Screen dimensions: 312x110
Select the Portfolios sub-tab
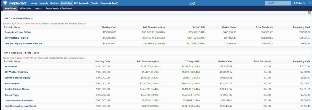click(10, 9)
